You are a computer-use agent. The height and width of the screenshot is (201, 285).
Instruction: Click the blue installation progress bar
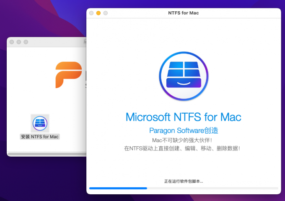pyautogui.click(x=184, y=188)
